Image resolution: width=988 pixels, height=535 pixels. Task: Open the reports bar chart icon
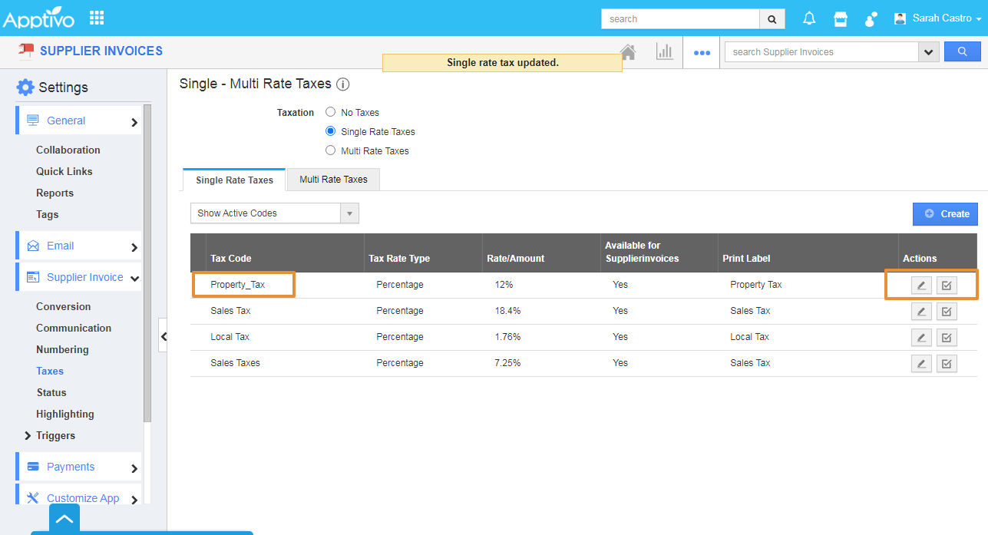(x=664, y=52)
